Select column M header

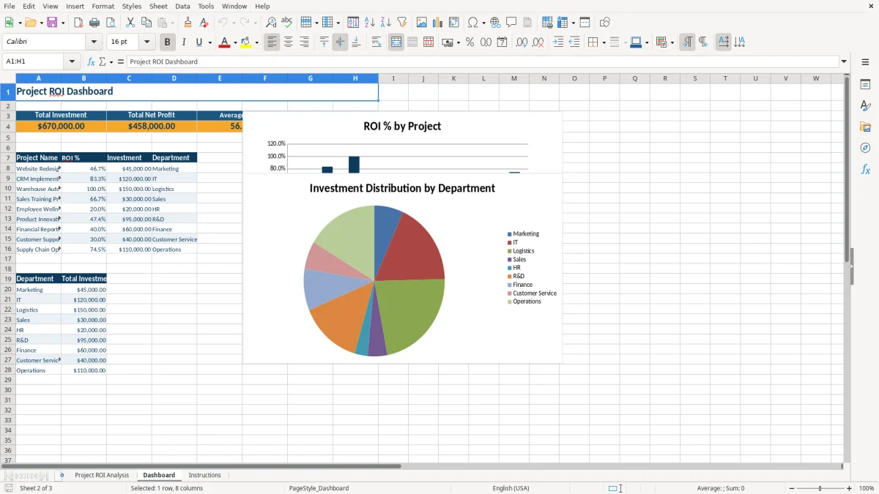coord(514,78)
